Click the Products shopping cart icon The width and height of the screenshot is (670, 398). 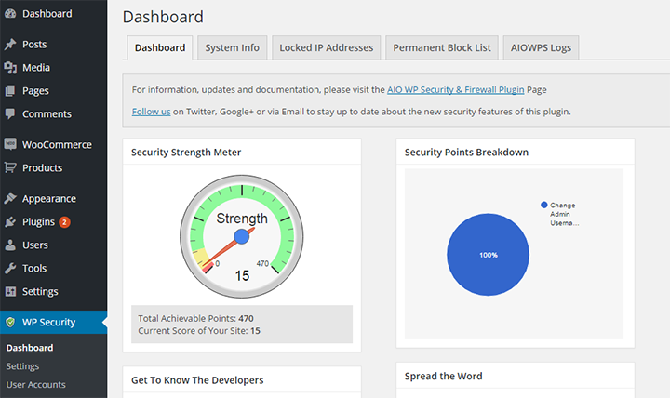[10, 167]
